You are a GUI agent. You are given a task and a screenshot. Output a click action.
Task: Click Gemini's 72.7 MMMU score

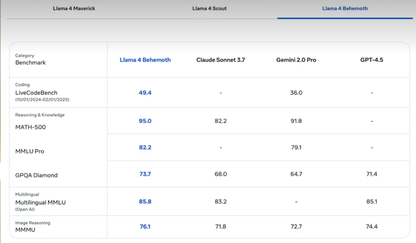tap(296, 226)
